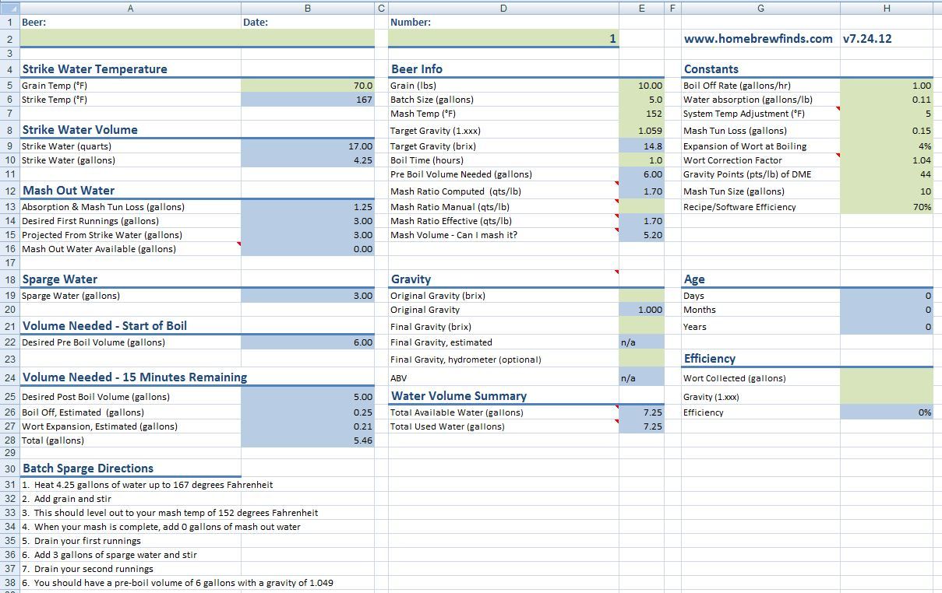The width and height of the screenshot is (942, 593).
Task: Click Mash Volume value 5.20
Action: [642, 235]
